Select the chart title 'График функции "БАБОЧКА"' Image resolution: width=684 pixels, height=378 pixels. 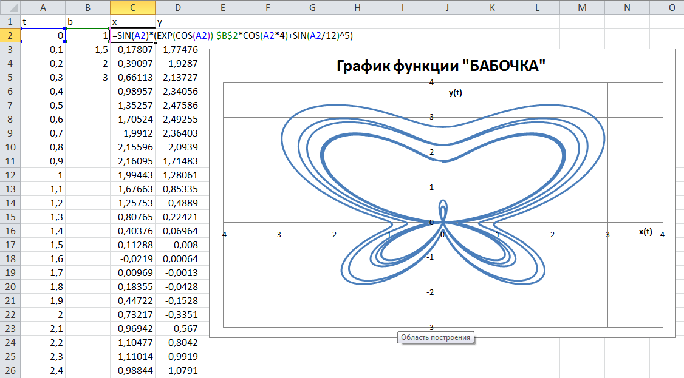(x=440, y=66)
